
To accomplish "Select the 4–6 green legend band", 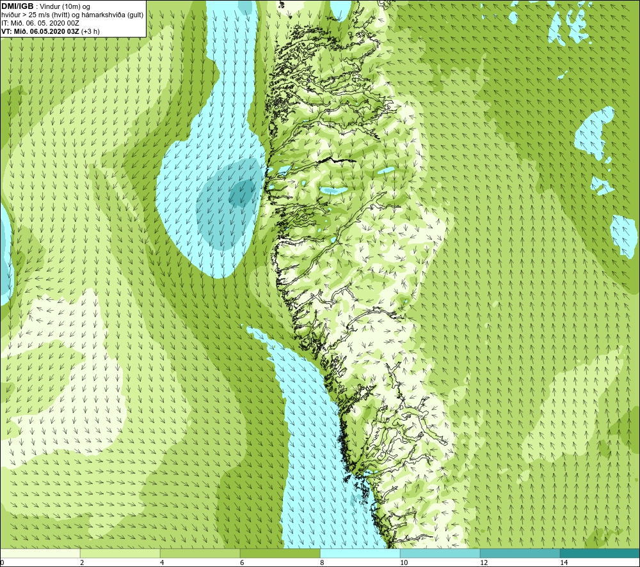I will [200, 554].
